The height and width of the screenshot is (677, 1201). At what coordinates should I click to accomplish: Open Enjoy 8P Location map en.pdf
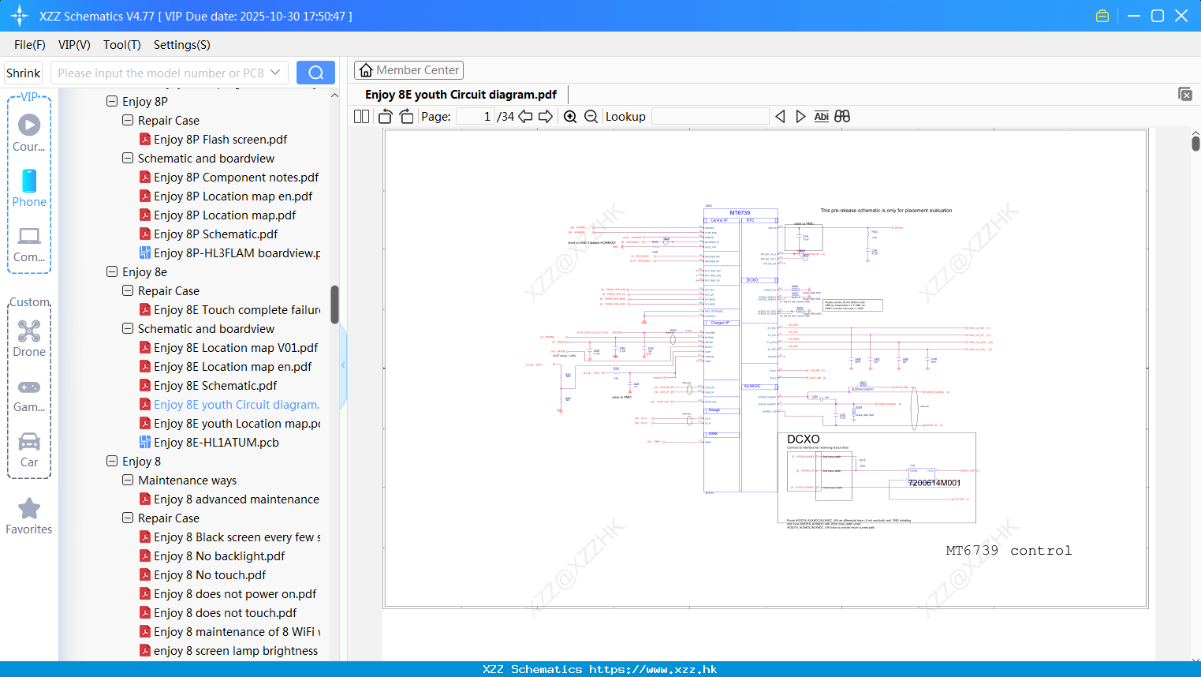coord(233,196)
